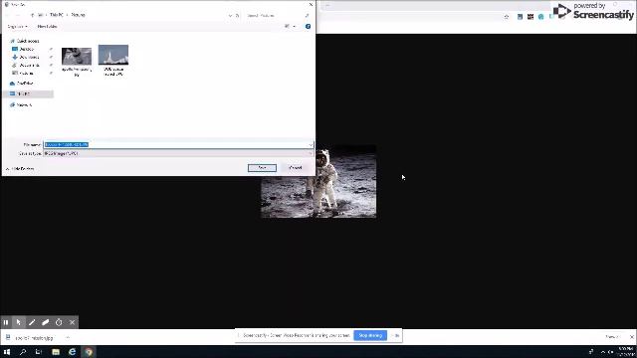The width and height of the screenshot is (637, 358).
Task: Open File Explorer from taskbar
Action: (x=56, y=352)
